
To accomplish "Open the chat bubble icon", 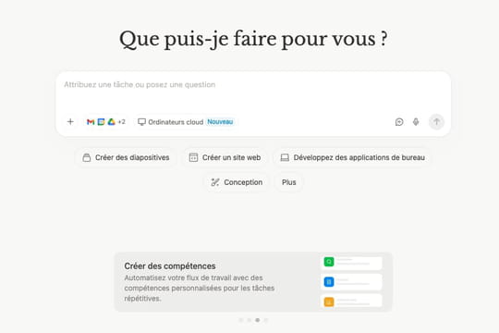I will pyautogui.click(x=399, y=122).
